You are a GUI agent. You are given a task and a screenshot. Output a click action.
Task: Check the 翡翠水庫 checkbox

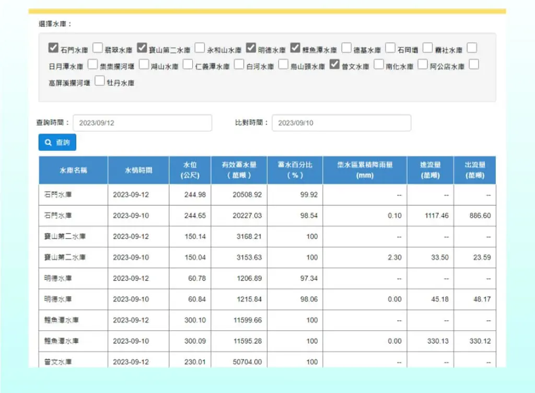point(98,48)
